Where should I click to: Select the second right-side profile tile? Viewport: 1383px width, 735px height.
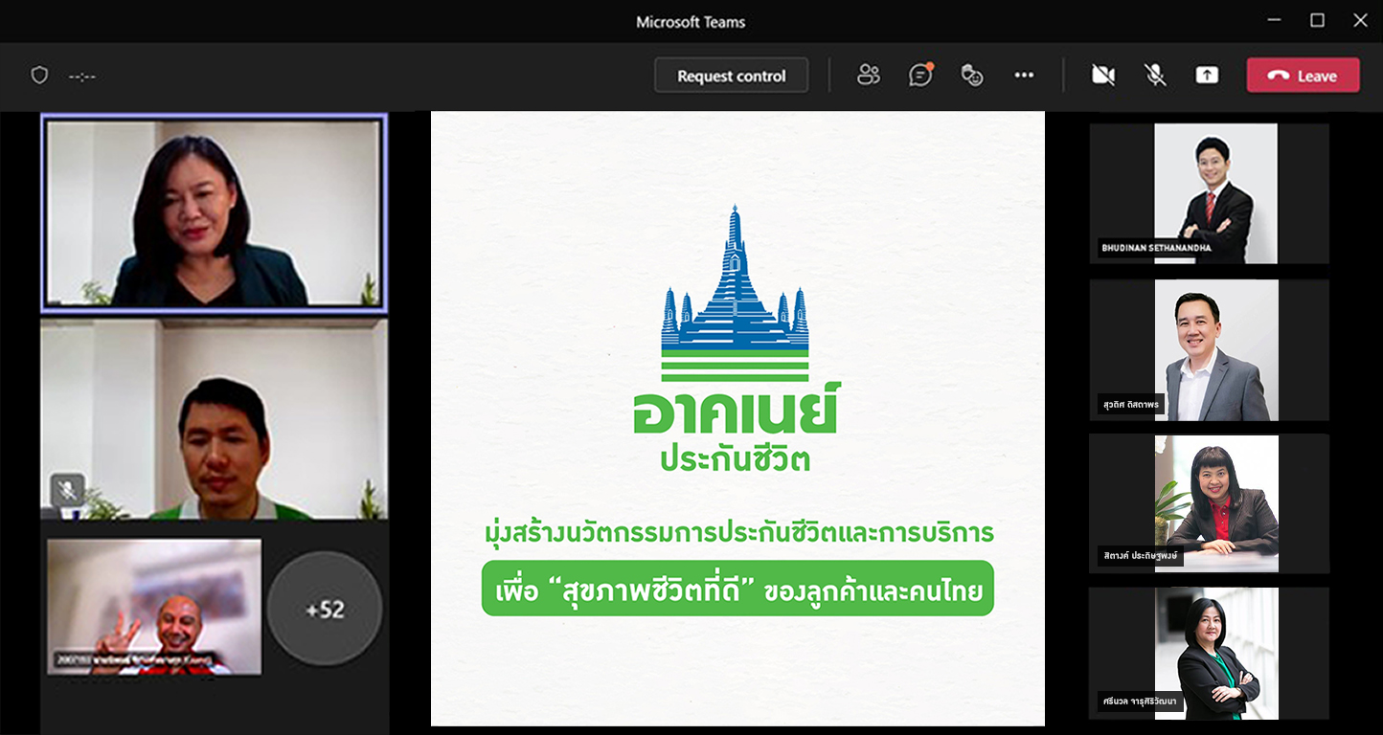(1209, 350)
